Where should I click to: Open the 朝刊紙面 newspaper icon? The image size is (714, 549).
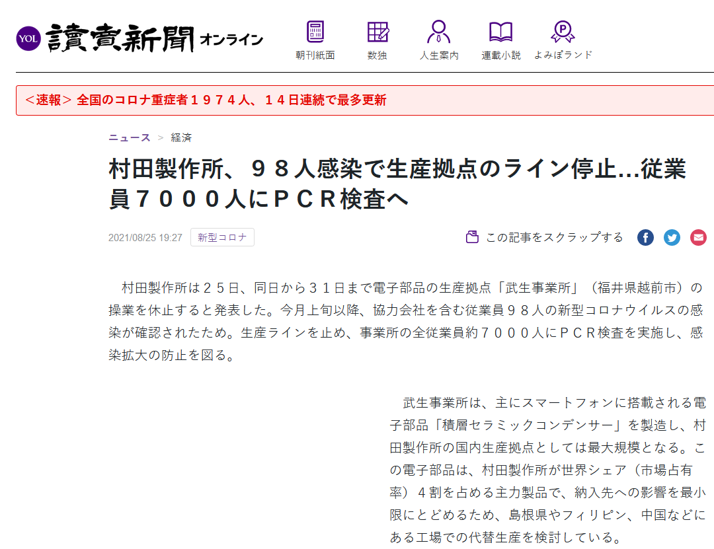point(315,32)
